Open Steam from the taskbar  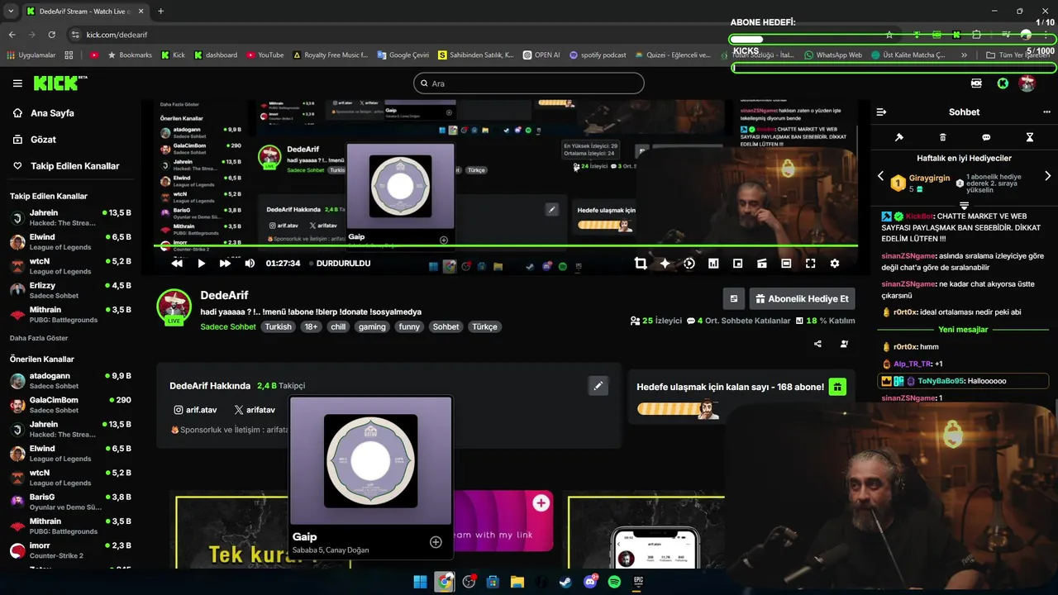tap(565, 582)
